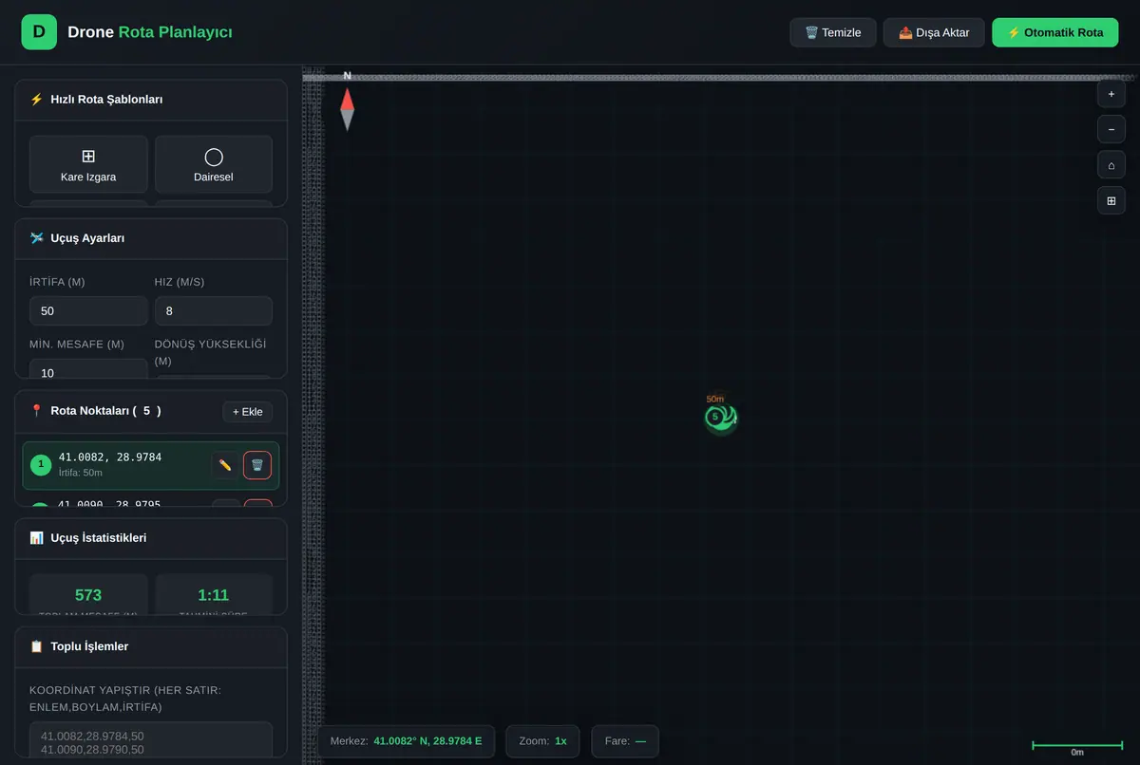Click the 573 total distance value
Image resolution: width=1140 pixels, height=765 pixels.
point(88,595)
